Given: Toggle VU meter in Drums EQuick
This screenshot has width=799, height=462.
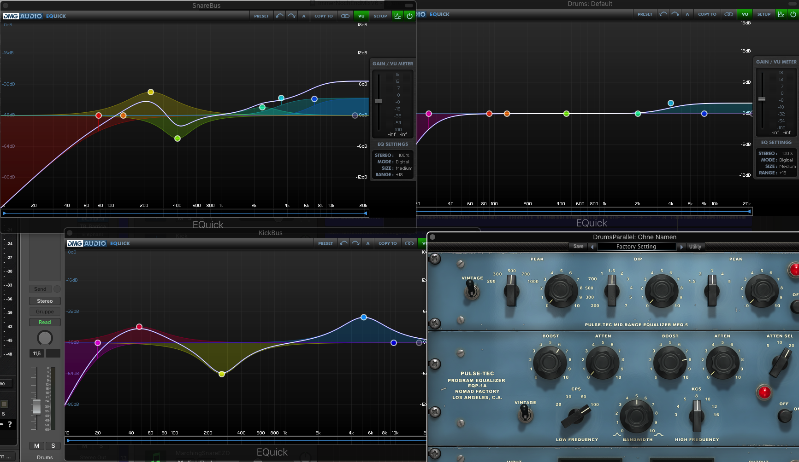Looking at the screenshot, I should [x=745, y=14].
